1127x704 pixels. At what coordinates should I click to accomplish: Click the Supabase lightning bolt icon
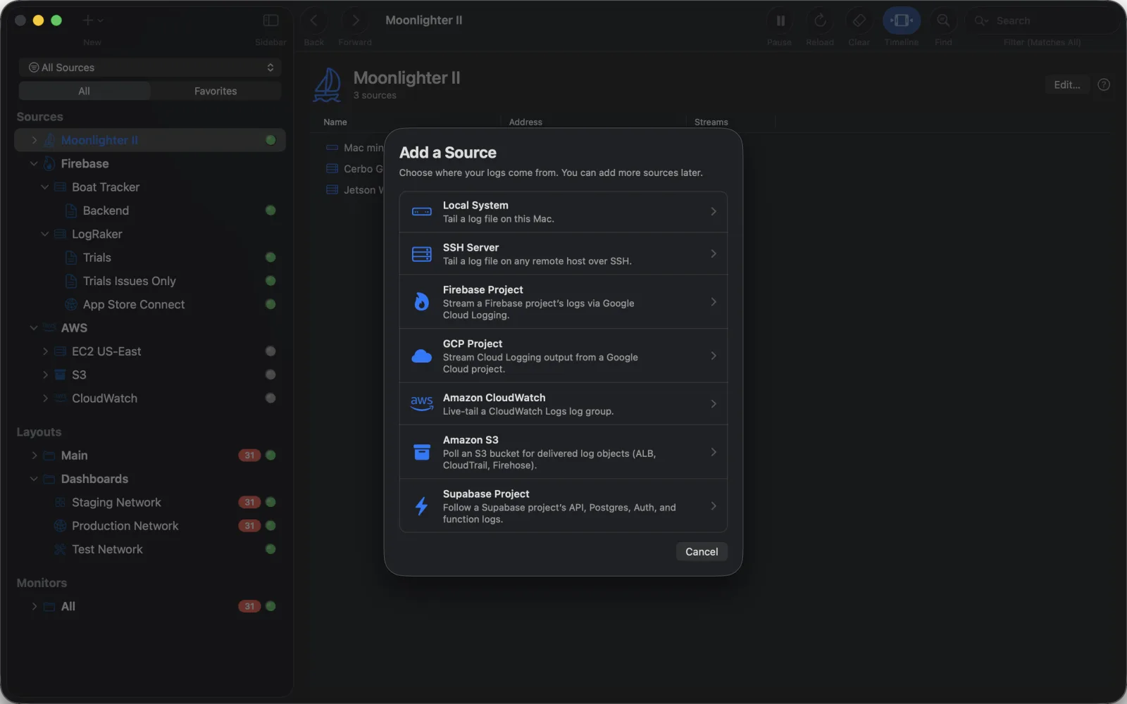pos(421,506)
